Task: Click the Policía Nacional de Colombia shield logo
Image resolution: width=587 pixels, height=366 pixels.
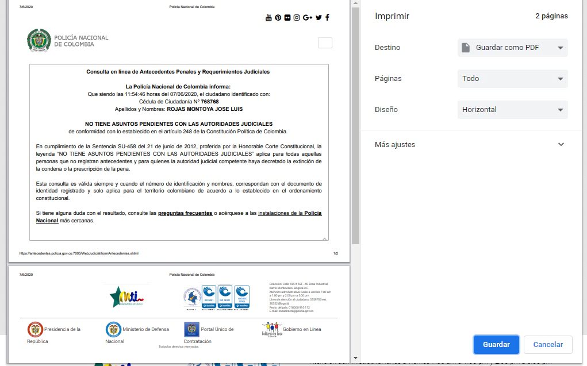Action: tap(39, 40)
